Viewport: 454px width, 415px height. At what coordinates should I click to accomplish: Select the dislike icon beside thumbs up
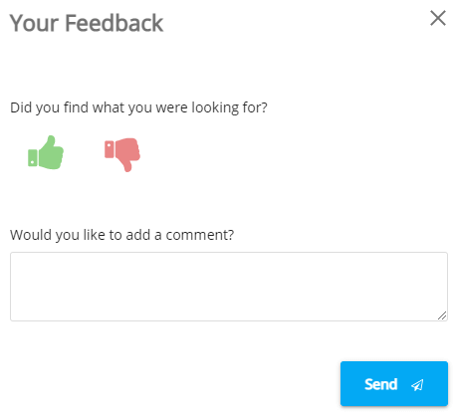click(x=122, y=154)
